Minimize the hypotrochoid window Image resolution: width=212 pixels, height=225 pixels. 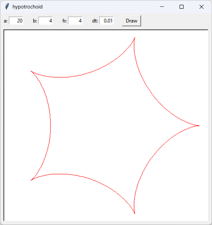coord(162,7)
